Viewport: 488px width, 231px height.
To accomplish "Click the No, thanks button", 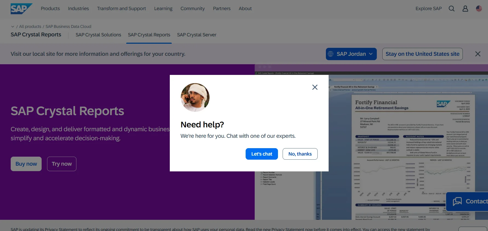I will pyautogui.click(x=300, y=154).
